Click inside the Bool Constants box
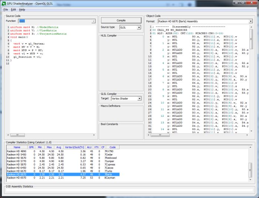The width and height of the screenshot is (259, 198). click(121, 132)
